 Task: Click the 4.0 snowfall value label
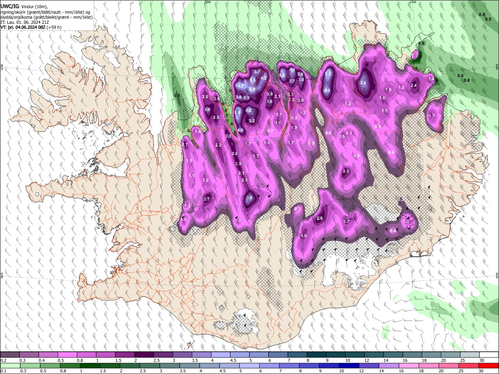[240, 131]
